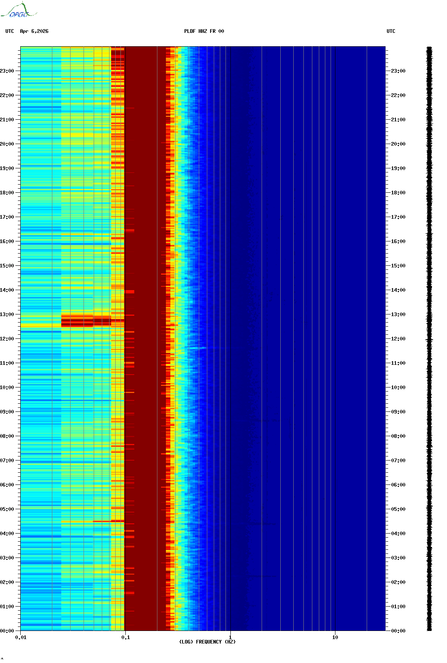Click the left 18:00 time label
Viewport: 447px width, 663px height.
click(7, 193)
